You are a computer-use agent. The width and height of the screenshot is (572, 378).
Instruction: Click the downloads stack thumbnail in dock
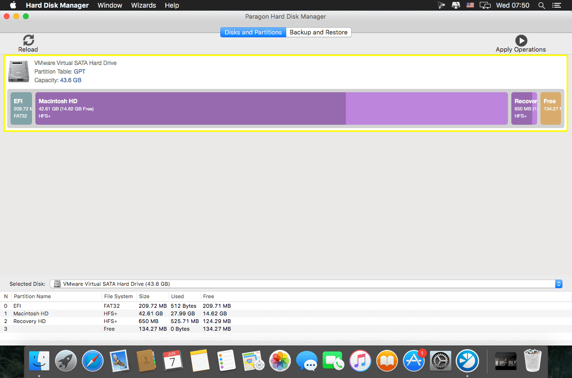(506, 361)
